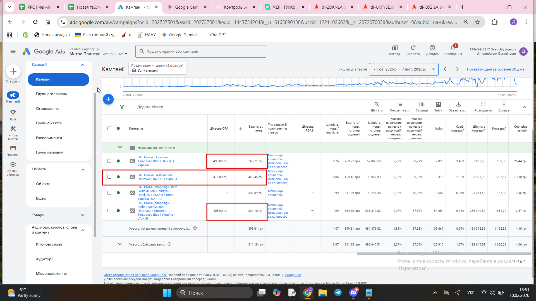Click the Оновити refresh icon

point(413,48)
